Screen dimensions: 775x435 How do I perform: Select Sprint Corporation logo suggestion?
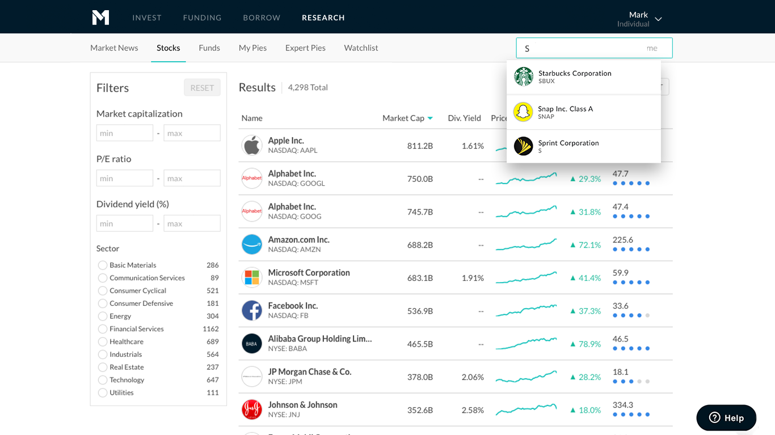pyautogui.click(x=523, y=146)
